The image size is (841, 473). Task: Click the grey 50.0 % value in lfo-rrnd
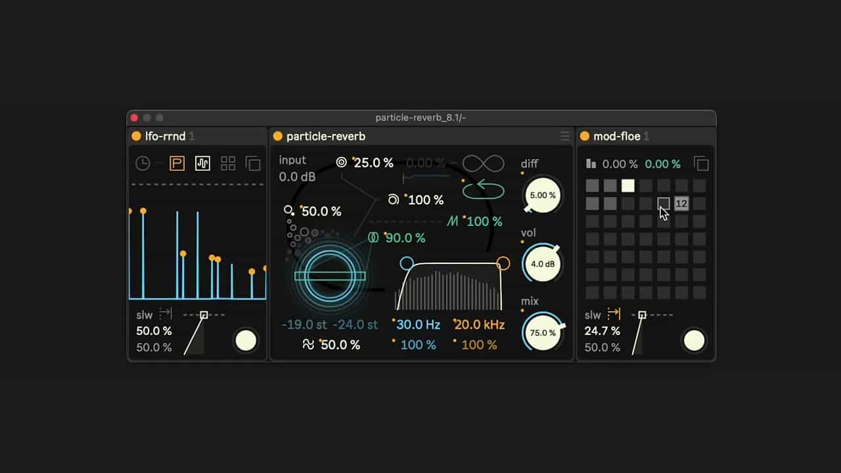click(x=154, y=348)
